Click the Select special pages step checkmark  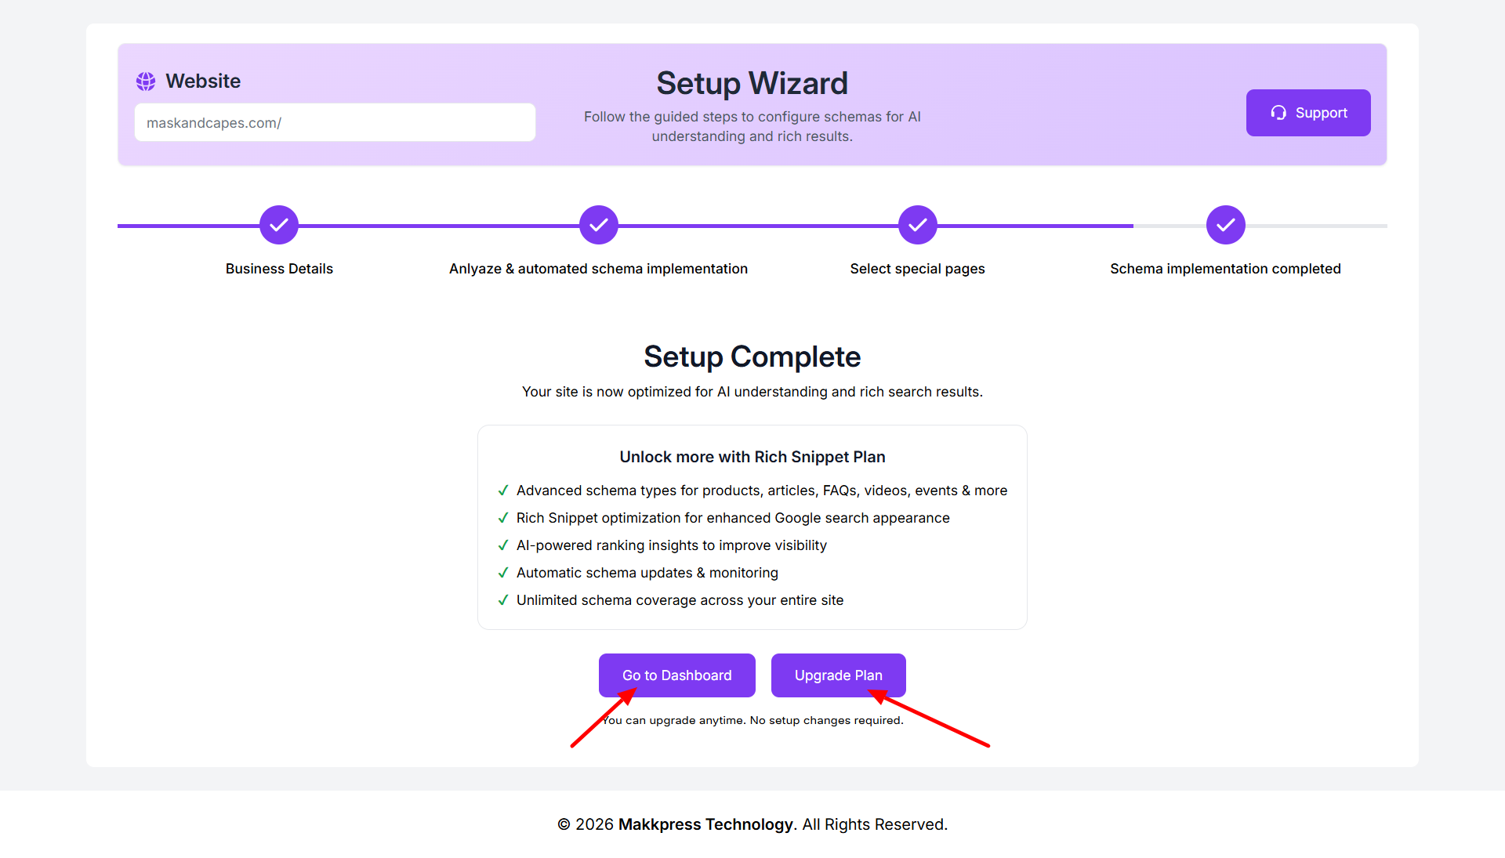click(x=918, y=226)
